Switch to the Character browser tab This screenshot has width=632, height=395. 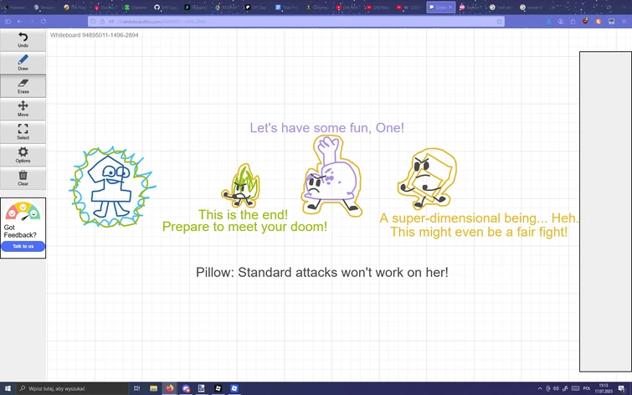(x=136, y=8)
